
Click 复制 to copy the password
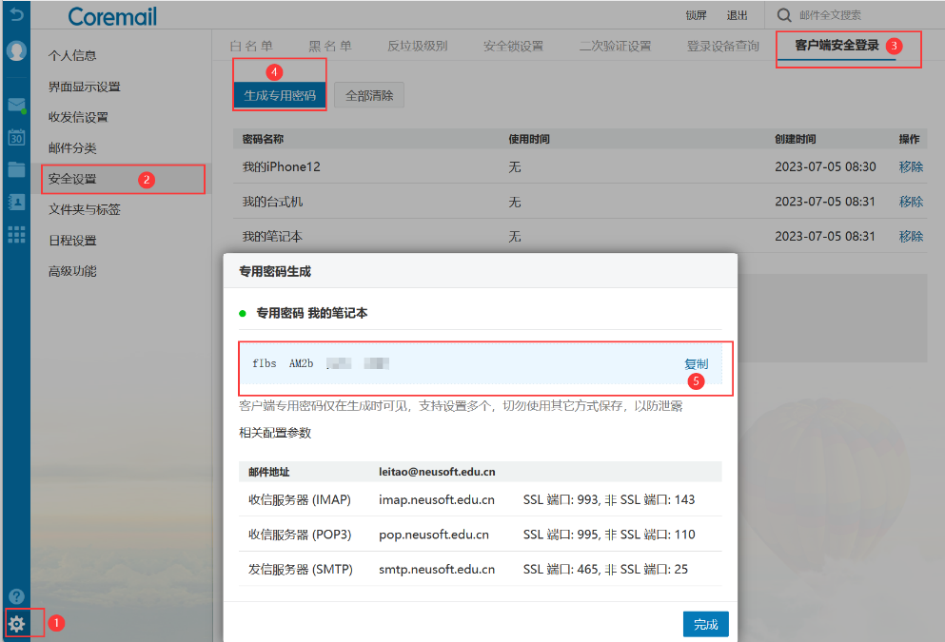tap(696, 363)
